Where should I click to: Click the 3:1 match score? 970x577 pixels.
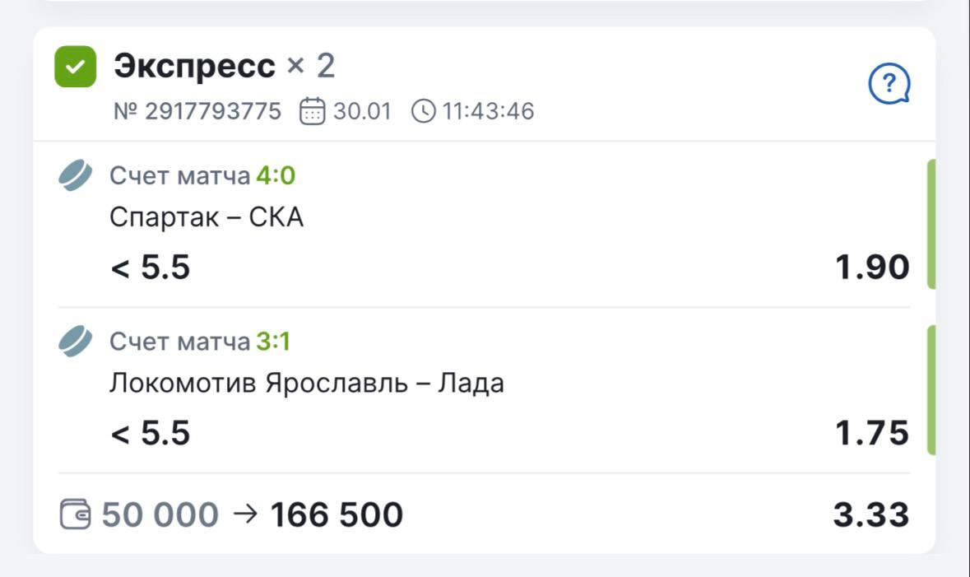(x=273, y=342)
